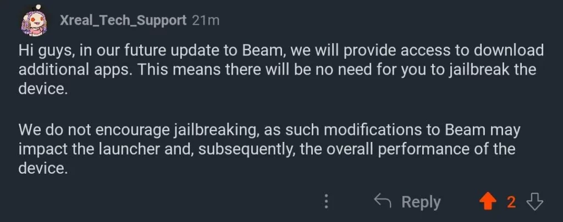The width and height of the screenshot is (563, 222).
Task: Tap the Reply text label
Action: [x=421, y=202]
